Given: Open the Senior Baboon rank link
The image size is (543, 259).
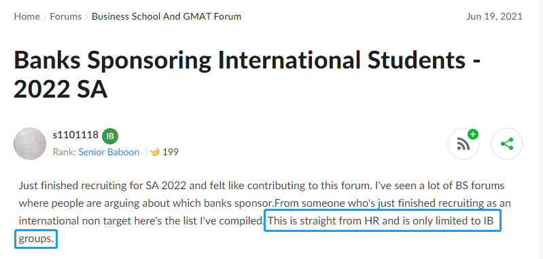Looking at the screenshot, I should coord(109,152).
